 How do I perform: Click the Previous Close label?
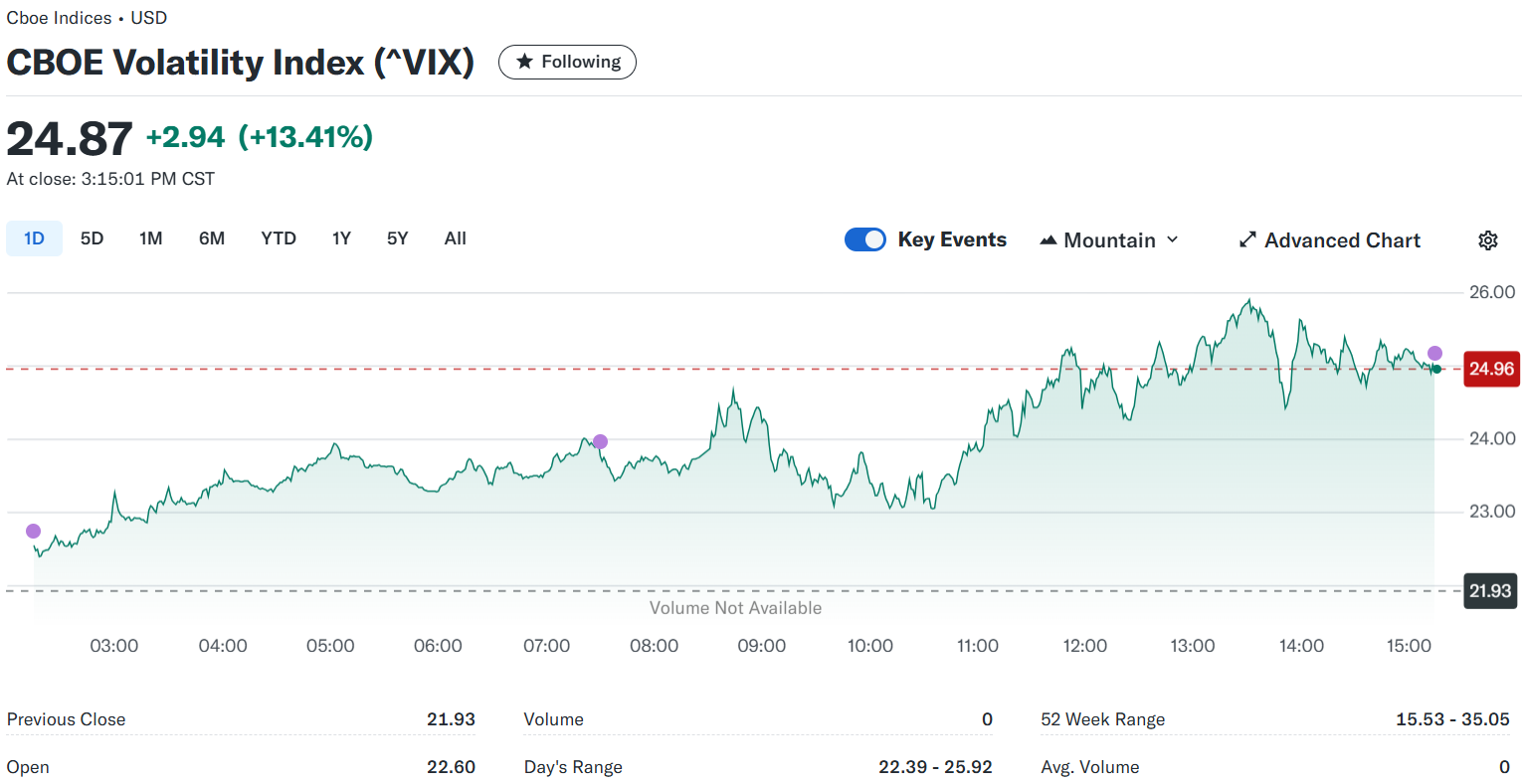tap(66, 719)
